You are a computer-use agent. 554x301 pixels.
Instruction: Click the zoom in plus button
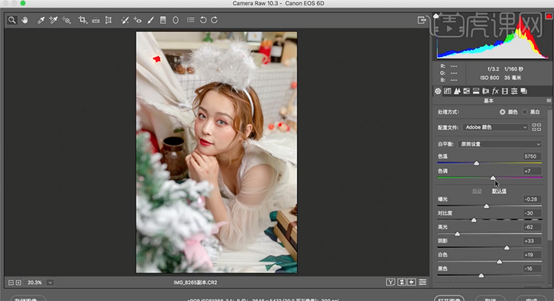click(x=18, y=283)
